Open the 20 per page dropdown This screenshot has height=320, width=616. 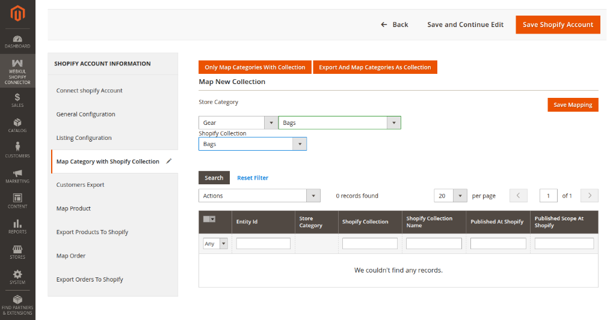click(450, 196)
